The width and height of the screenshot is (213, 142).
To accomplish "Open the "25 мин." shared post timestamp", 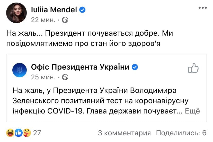I will pos(43,77).
